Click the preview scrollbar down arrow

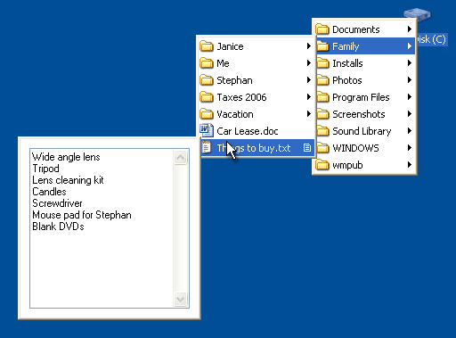(x=180, y=299)
